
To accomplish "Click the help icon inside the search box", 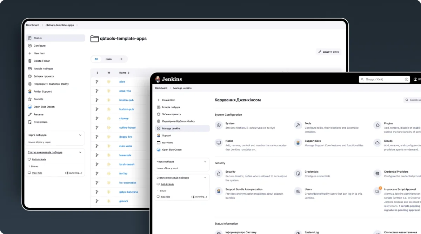I will tap(407, 80).
